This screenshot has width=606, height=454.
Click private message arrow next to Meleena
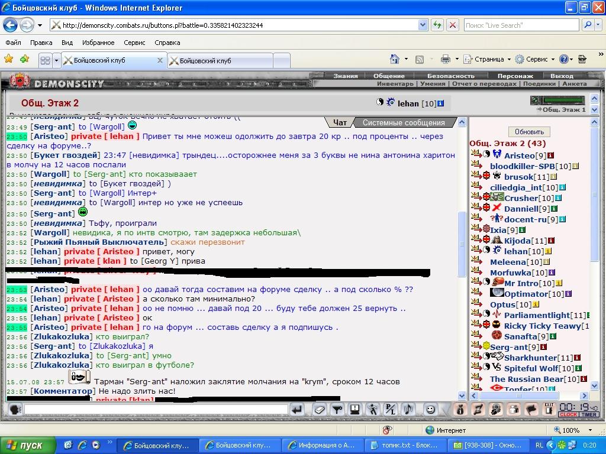[x=476, y=261]
